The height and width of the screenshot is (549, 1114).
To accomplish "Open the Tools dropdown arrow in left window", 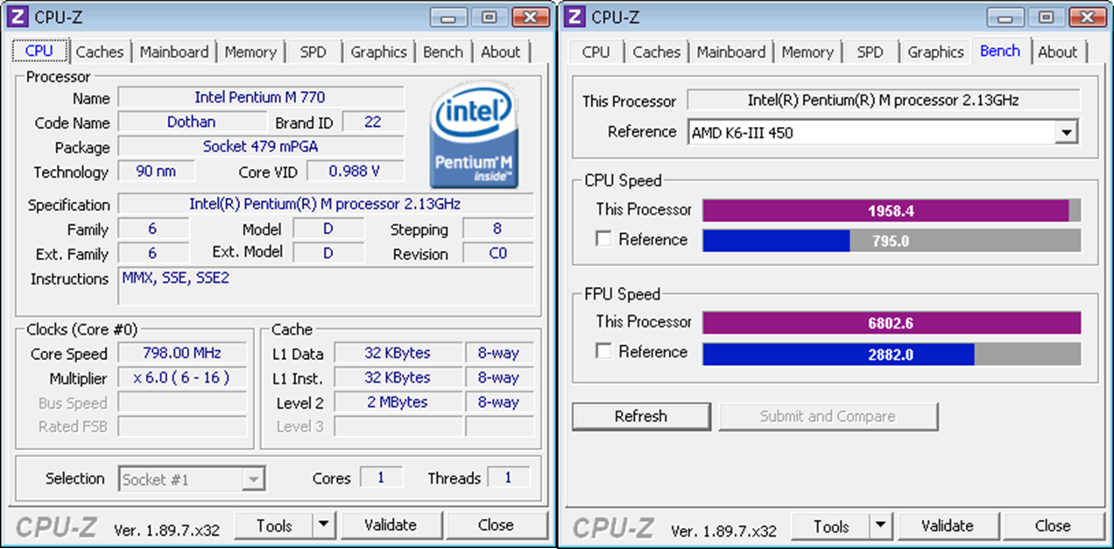I will pos(324,525).
